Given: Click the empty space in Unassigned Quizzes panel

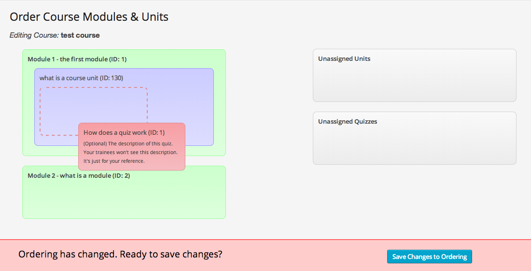Looking at the screenshot, I should [x=414, y=145].
